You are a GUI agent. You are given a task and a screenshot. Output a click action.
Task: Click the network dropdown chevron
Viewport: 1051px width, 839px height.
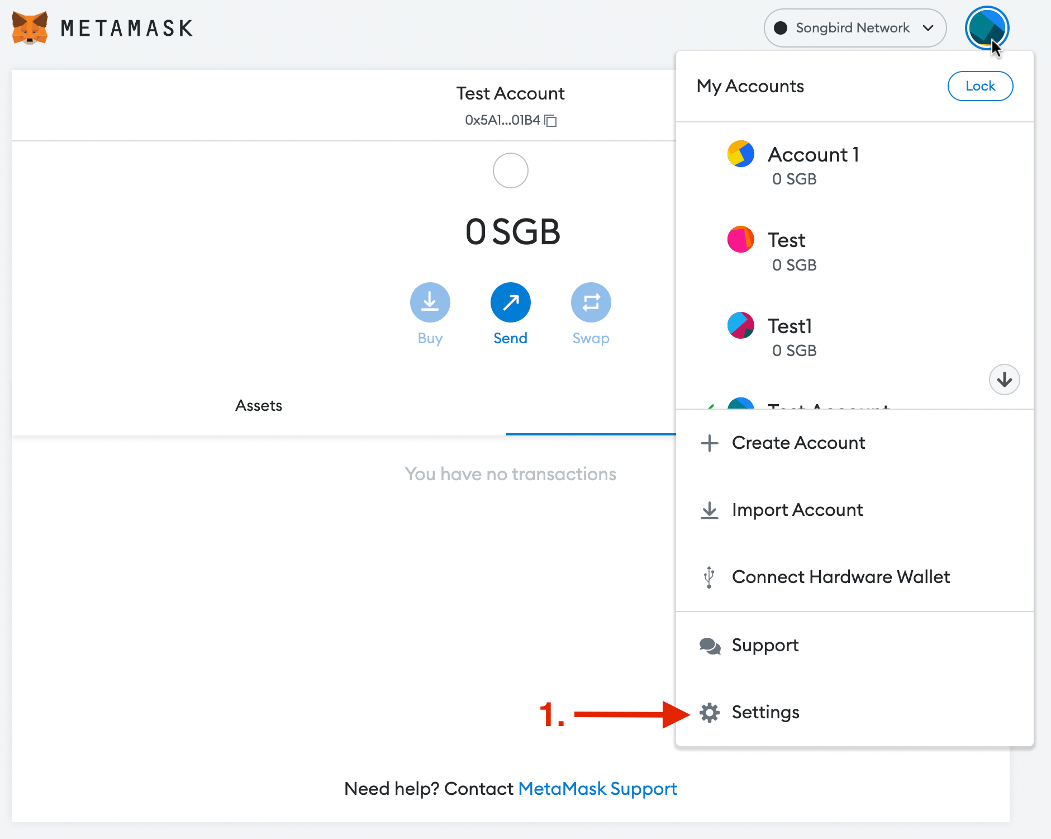(928, 28)
